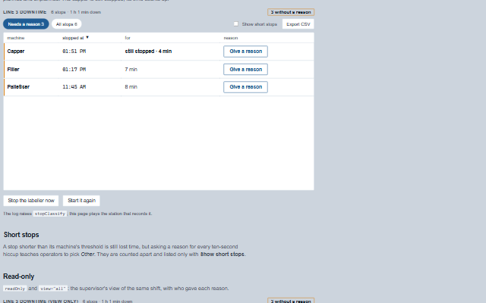Click the first '3 without a reason' badge
Screen dimensions: 486x303
tap(291, 12)
